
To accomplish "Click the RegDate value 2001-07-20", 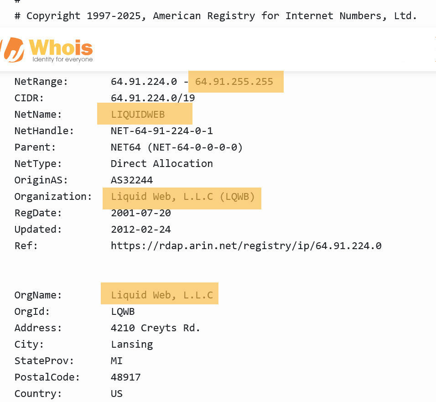I will (x=141, y=213).
